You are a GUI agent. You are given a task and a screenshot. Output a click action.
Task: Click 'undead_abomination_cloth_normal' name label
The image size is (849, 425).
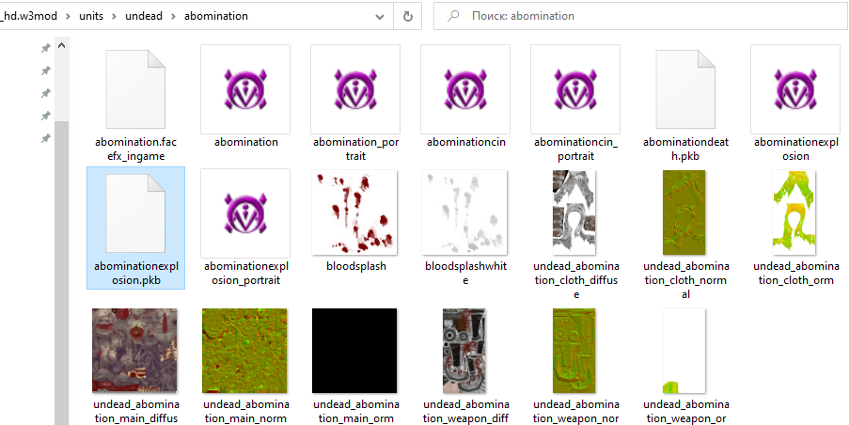pyautogui.click(x=685, y=280)
